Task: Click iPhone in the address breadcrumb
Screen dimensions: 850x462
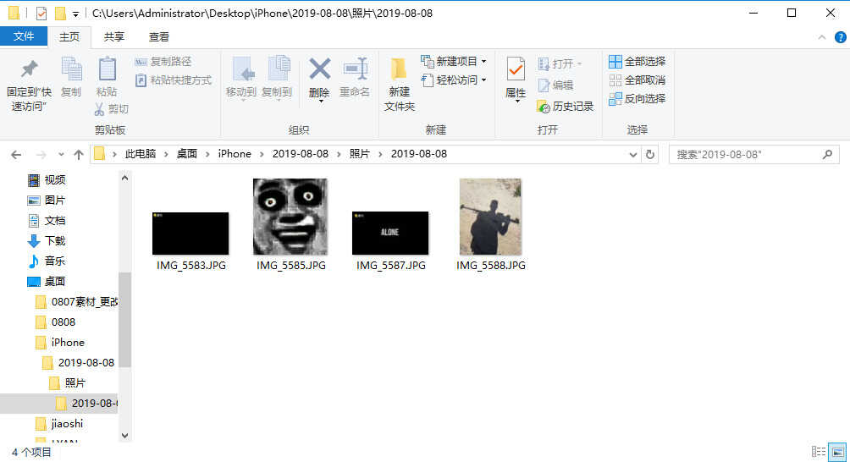Action: pyautogui.click(x=235, y=154)
